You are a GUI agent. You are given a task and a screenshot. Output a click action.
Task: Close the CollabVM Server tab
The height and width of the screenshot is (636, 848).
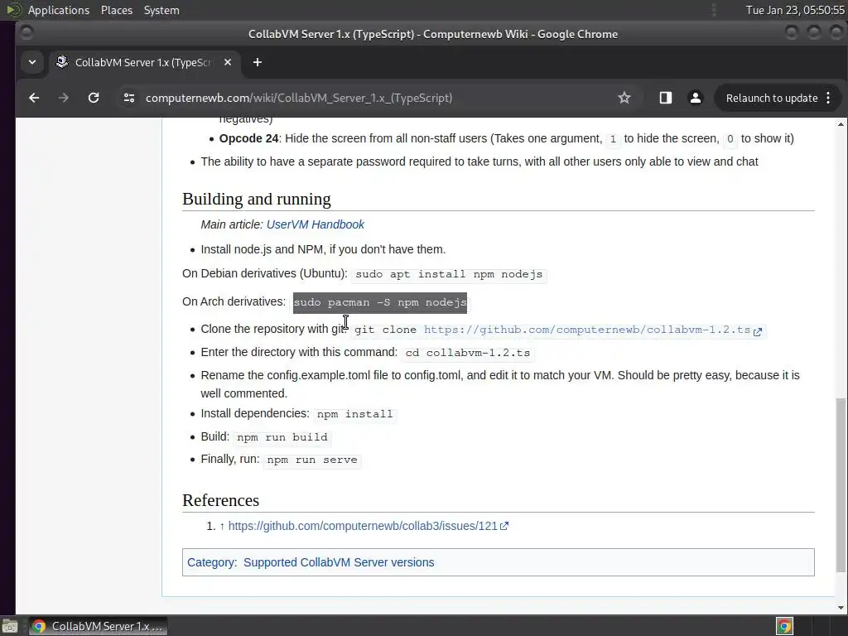228,62
